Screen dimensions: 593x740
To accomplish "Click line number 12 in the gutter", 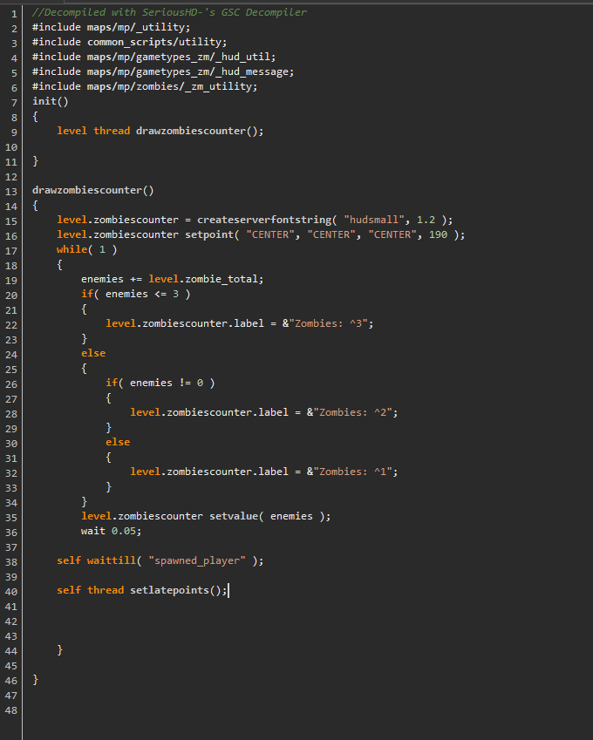I will 11,177.
